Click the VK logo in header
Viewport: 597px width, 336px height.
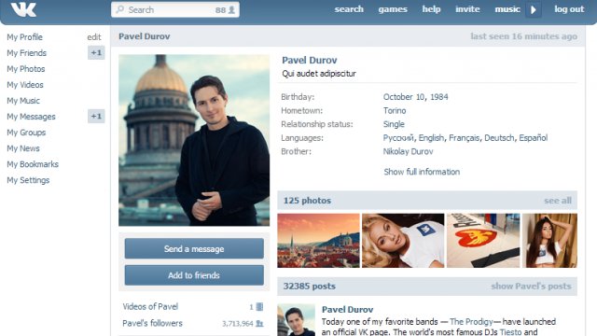click(x=23, y=9)
